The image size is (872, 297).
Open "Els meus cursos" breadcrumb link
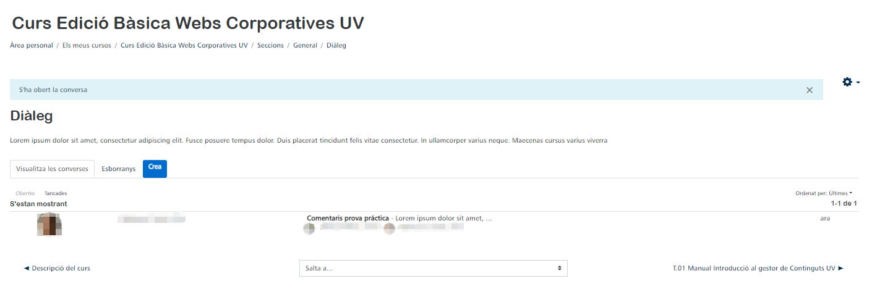point(87,46)
